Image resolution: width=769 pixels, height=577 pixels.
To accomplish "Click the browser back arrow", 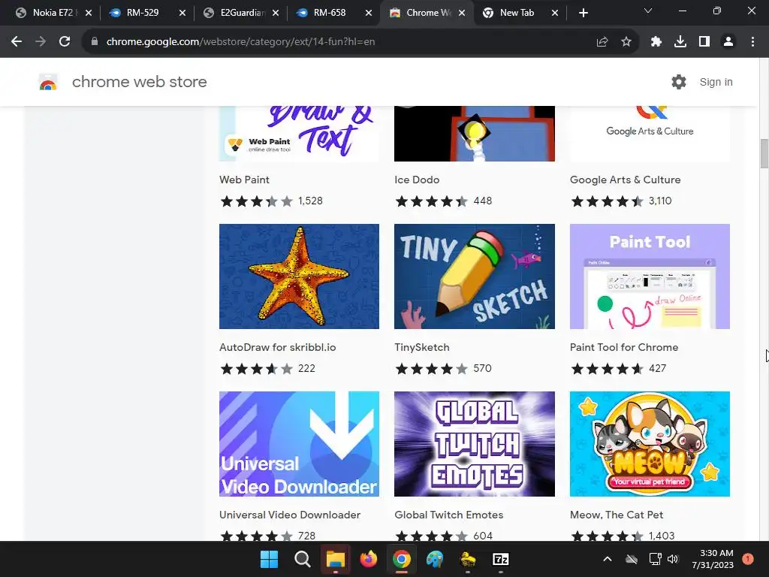I will (x=17, y=42).
